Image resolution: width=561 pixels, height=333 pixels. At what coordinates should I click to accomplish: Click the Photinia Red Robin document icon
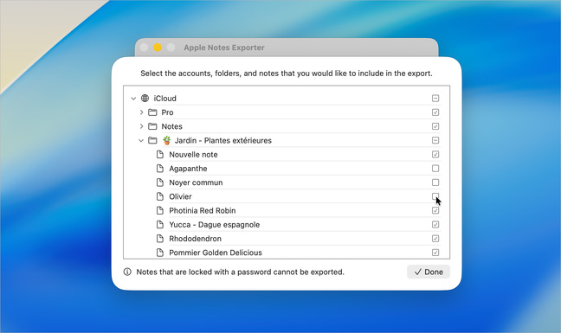tap(160, 210)
